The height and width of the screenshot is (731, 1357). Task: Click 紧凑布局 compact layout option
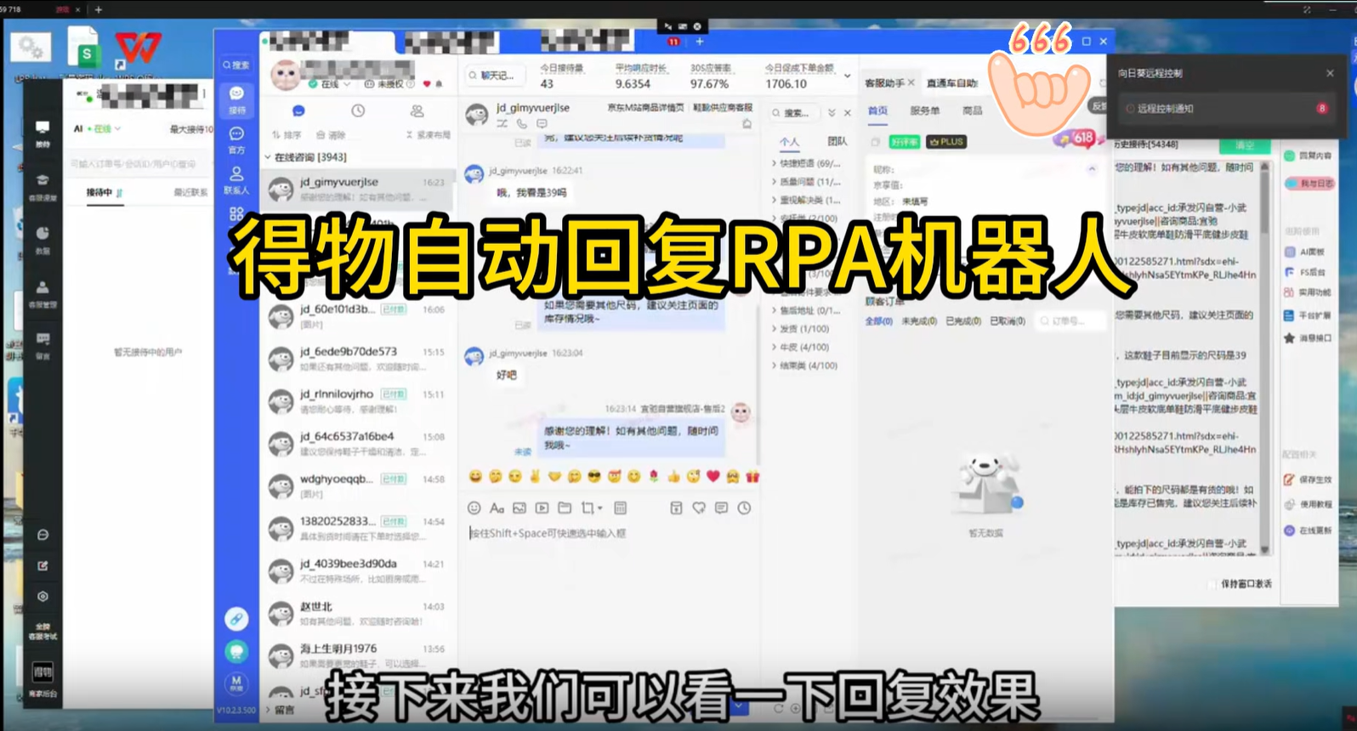click(428, 135)
